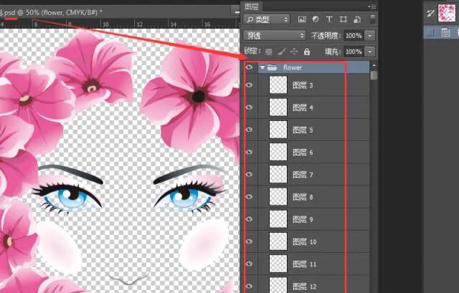Click the shape layer filter icon

(x=341, y=19)
